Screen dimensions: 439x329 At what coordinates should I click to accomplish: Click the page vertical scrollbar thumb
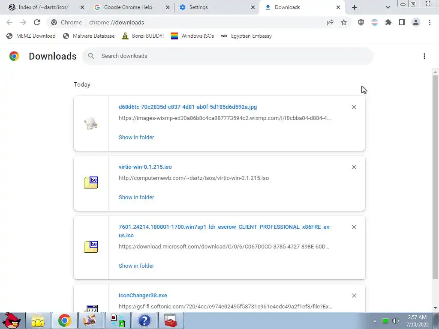pyautogui.click(x=435, y=177)
